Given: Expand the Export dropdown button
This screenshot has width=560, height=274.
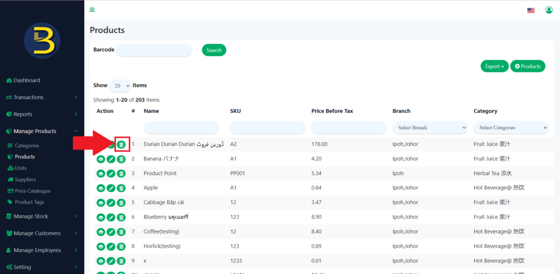Looking at the screenshot, I should pyautogui.click(x=494, y=67).
